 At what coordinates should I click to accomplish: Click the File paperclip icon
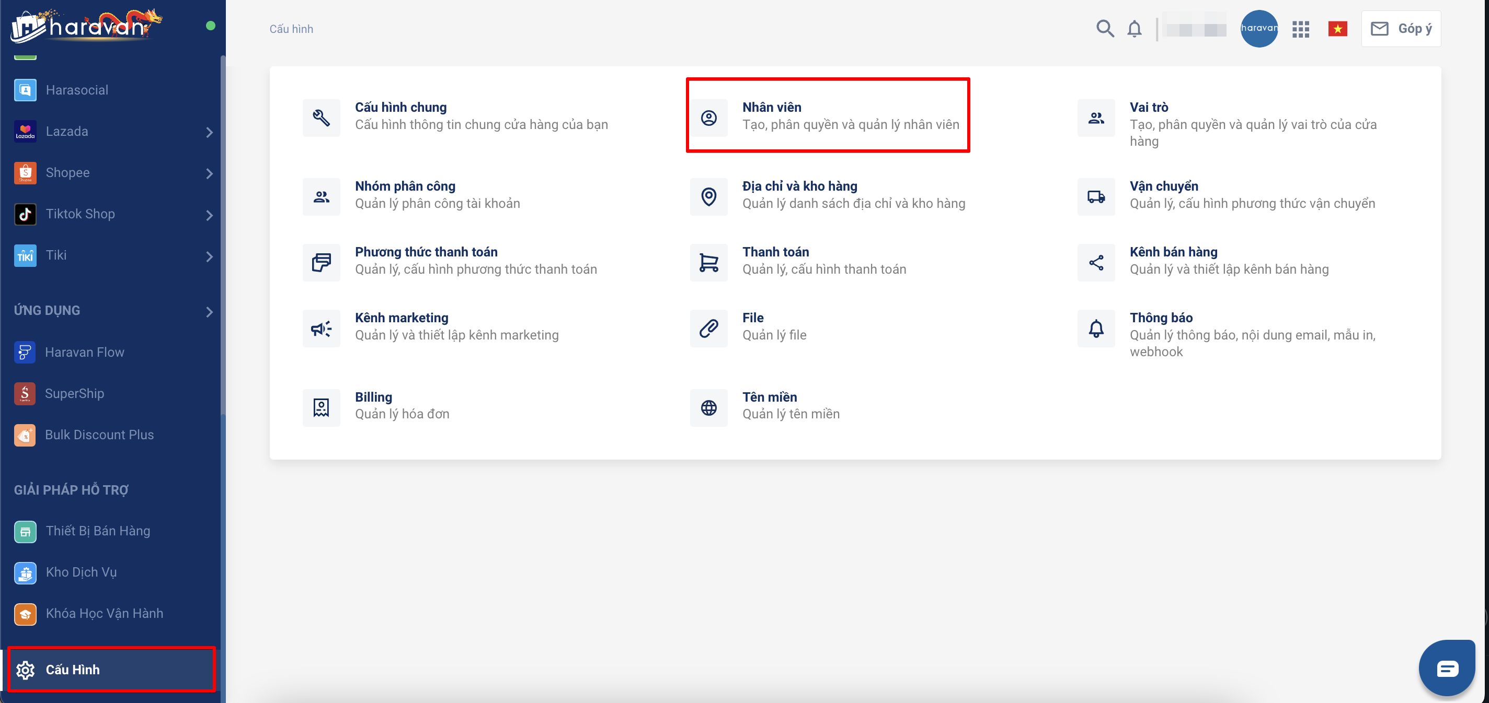708,329
